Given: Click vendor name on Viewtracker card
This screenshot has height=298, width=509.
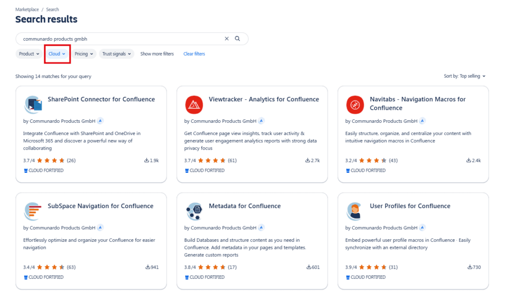Looking at the screenshot, I should point(223,121).
